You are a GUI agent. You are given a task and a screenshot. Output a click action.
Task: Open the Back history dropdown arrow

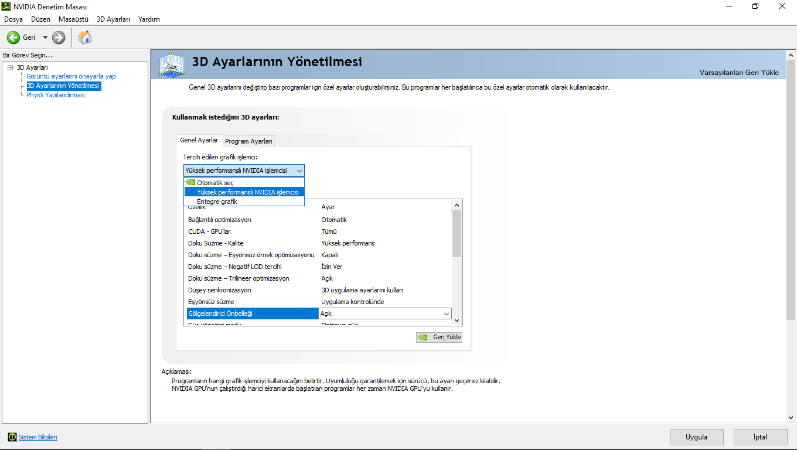point(45,37)
